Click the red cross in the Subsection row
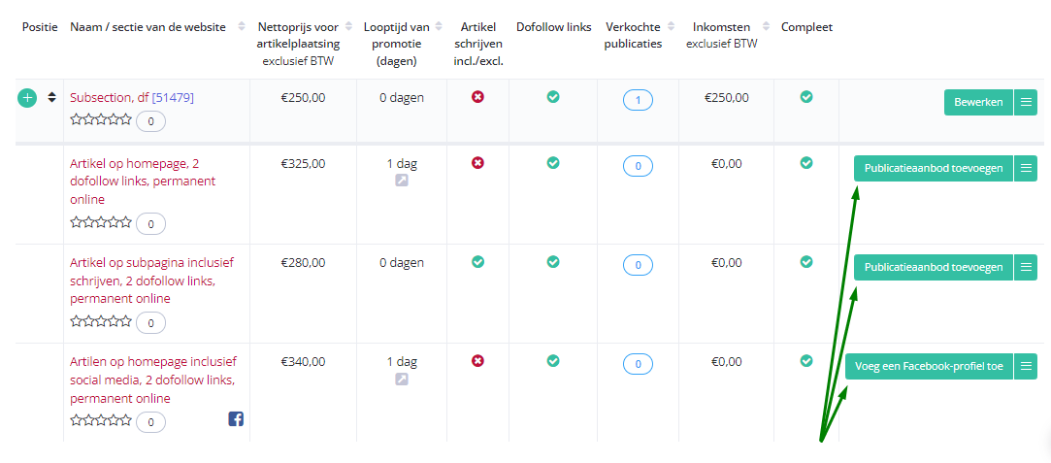This screenshot has width=1051, height=463. (477, 97)
